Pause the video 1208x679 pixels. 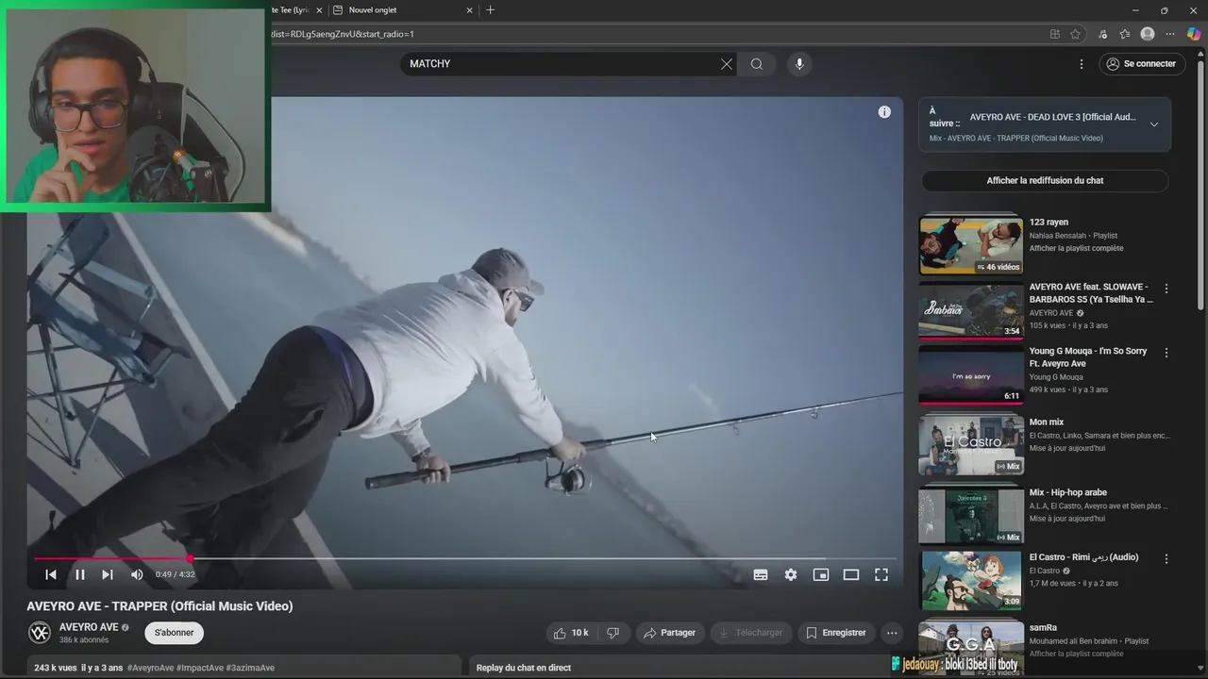(x=80, y=574)
